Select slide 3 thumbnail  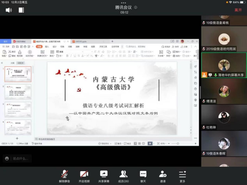(18, 110)
